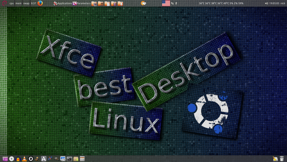Open the 19:05:05 clock
Image resolution: width=287 pixels, height=162 pixels.
click(x=274, y=3)
